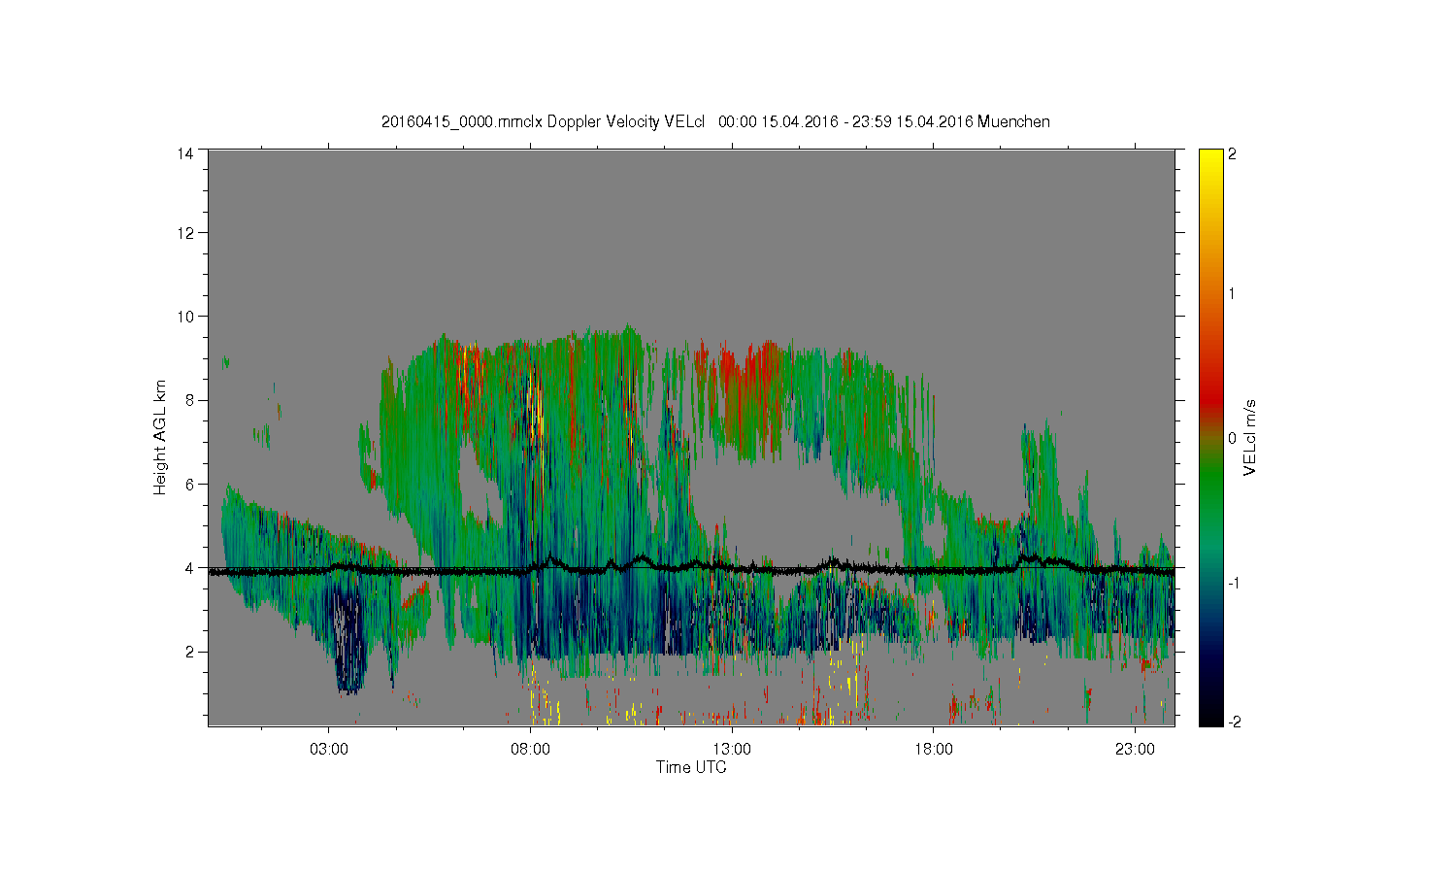Viewport: 1456px width, 874px height.
Task: Click the height axis label 12
Action: [185, 232]
